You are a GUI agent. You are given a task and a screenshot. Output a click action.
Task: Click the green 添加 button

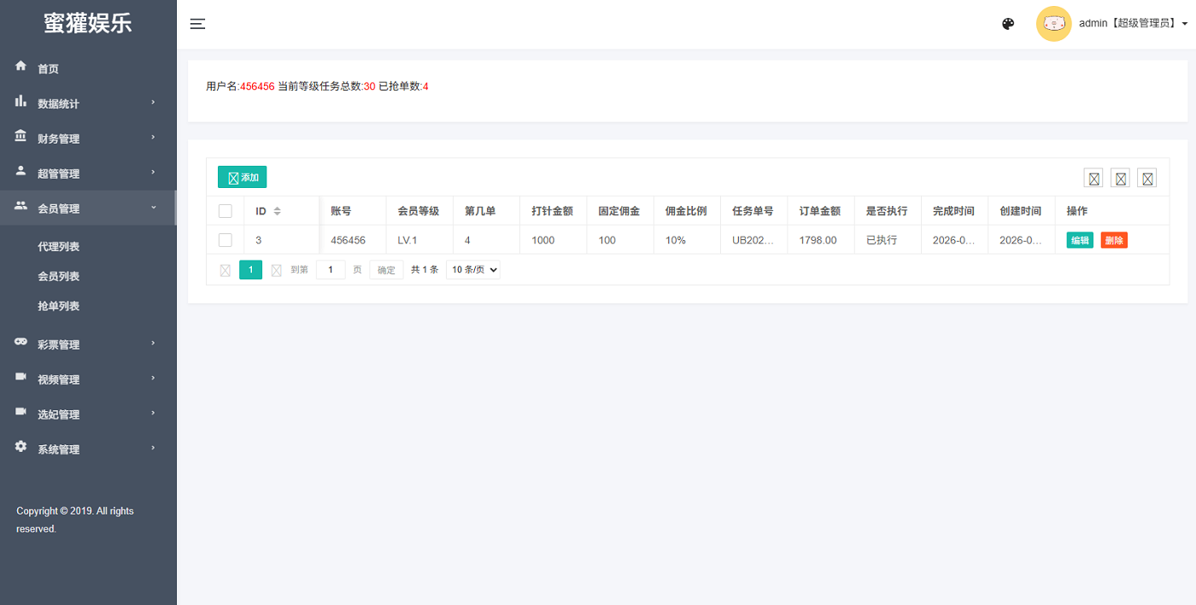click(243, 178)
